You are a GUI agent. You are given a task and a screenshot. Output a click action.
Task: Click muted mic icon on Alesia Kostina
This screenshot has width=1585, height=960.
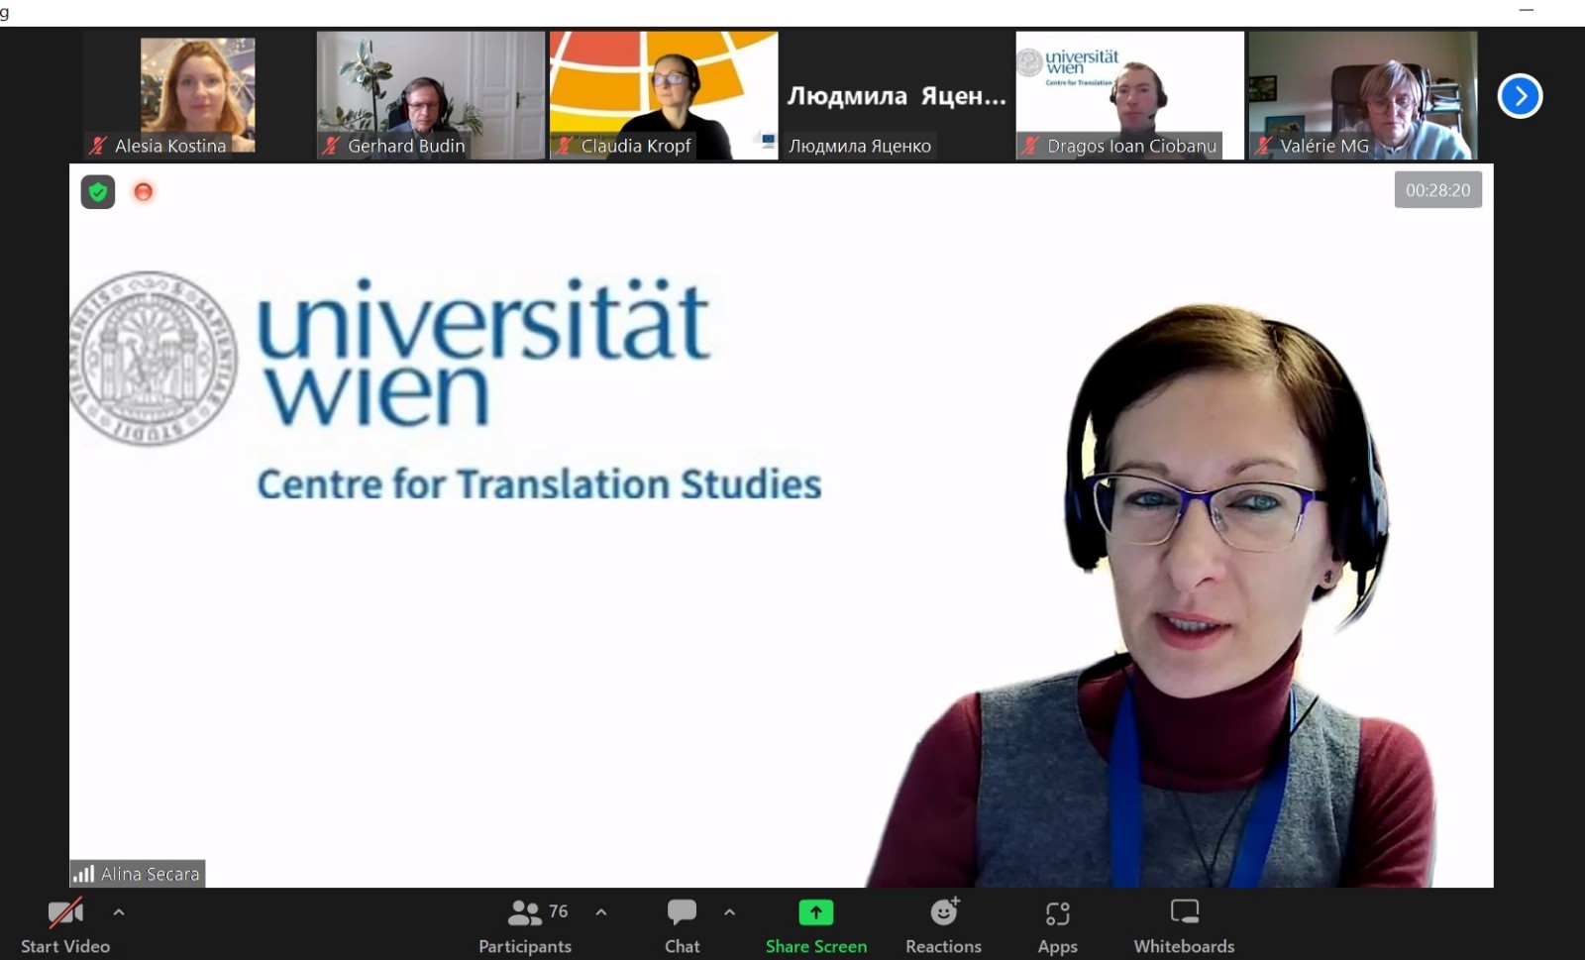[98, 146]
